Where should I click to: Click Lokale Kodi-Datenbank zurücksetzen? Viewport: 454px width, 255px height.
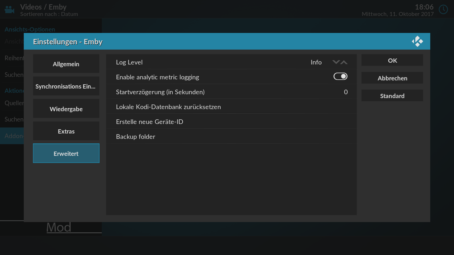pyautogui.click(x=231, y=107)
